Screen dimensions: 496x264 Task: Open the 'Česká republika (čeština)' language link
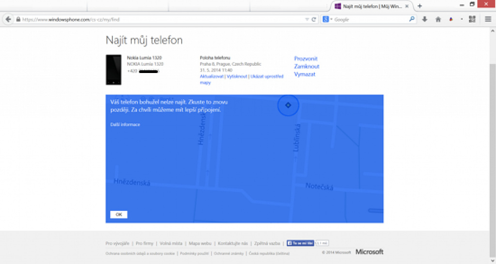click(269, 253)
